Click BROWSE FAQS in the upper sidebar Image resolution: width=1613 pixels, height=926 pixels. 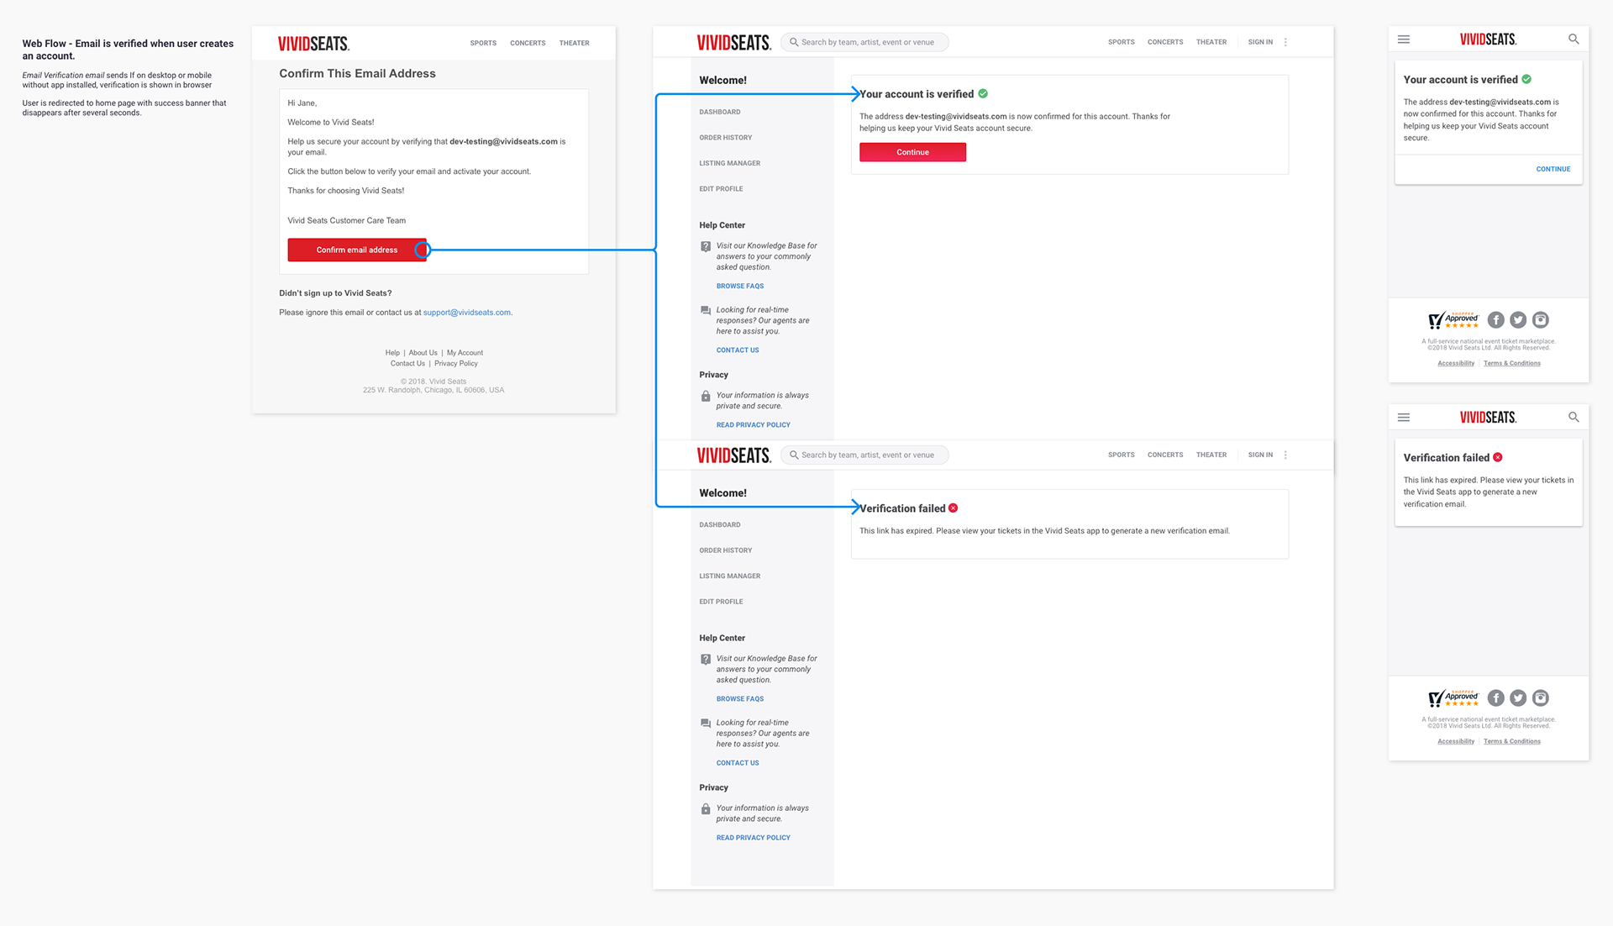pos(740,287)
